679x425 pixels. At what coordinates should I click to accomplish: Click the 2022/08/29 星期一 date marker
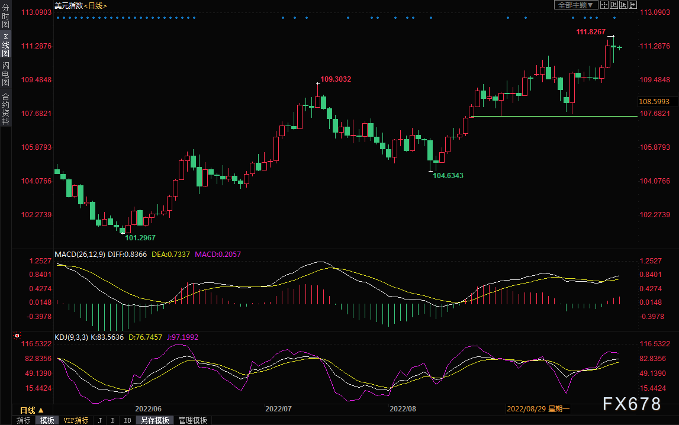(538, 409)
